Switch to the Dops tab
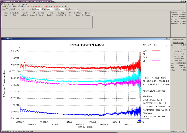The height and width of the screenshot is (133, 187). click(43, 13)
